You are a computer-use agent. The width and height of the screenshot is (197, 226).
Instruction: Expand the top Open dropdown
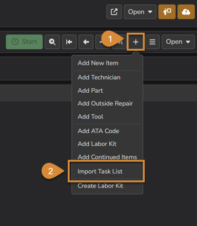point(140,12)
